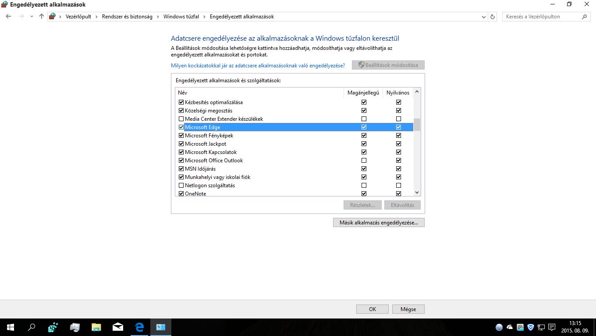Click the list scrollbar thumb

point(417,125)
